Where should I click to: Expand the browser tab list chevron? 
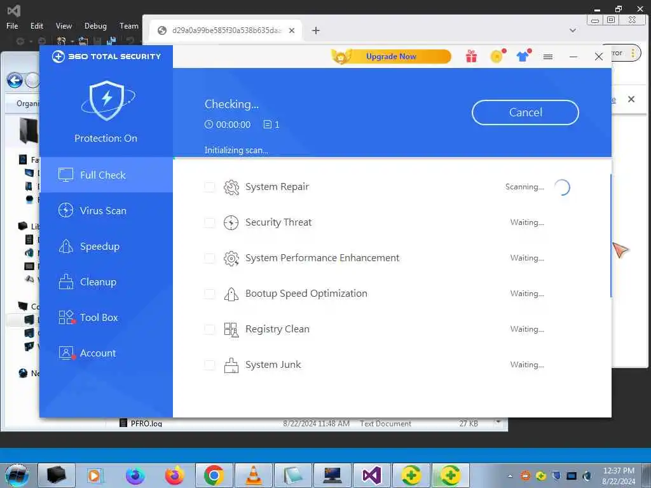(x=573, y=30)
